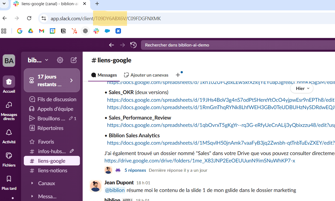The image size is (335, 201).
Task: Open the #liens-google channel header
Action: 111,60
